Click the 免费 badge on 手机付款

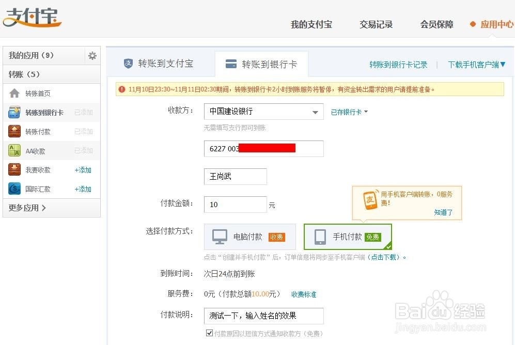[373, 237]
